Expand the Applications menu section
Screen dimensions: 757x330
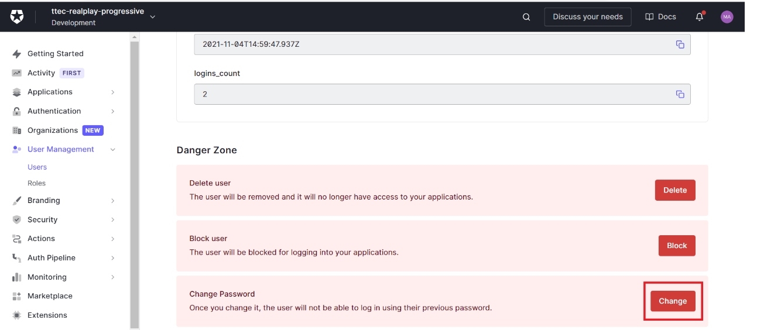click(112, 92)
